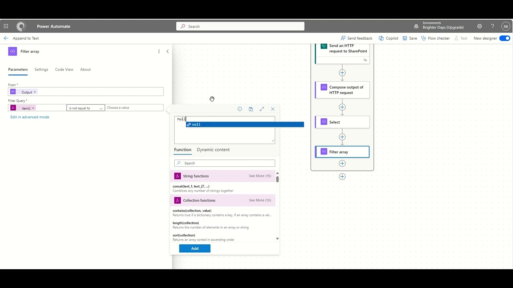Click the Power Automate logo icon
The width and height of the screenshot is (513, 288).
pyautogui.click(x=21, y=26)
